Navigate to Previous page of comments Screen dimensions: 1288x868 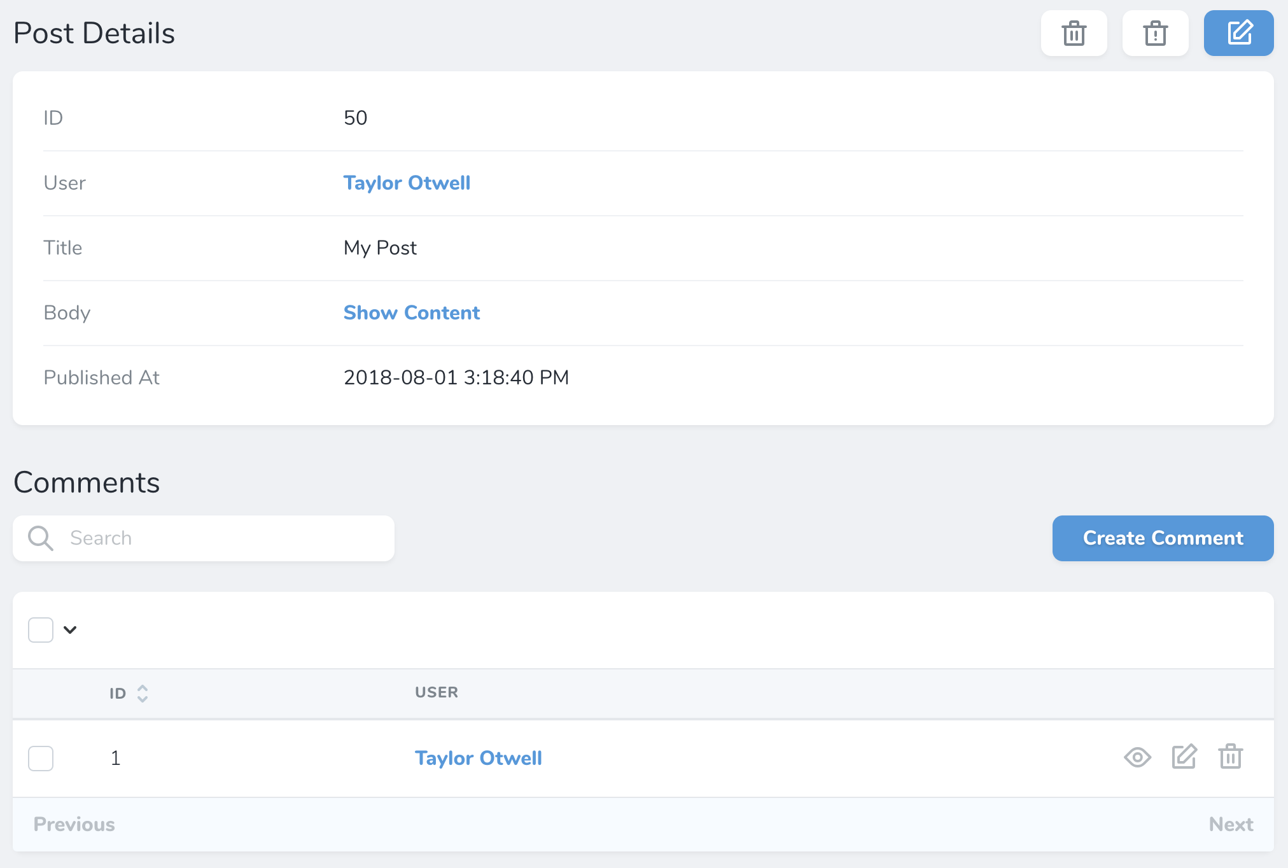pos(74,824)
